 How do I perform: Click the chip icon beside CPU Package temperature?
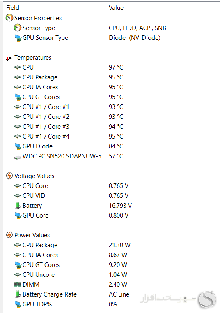17,77
